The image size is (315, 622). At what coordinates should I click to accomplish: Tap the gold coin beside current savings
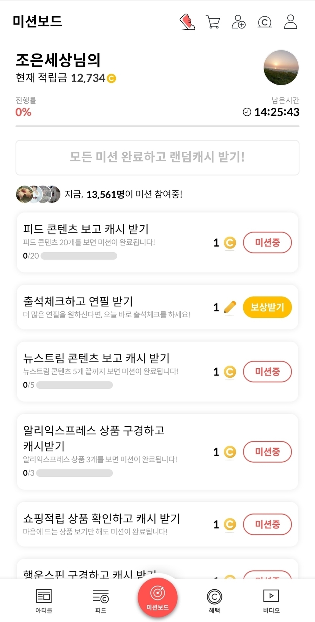(x=111, y=79)
